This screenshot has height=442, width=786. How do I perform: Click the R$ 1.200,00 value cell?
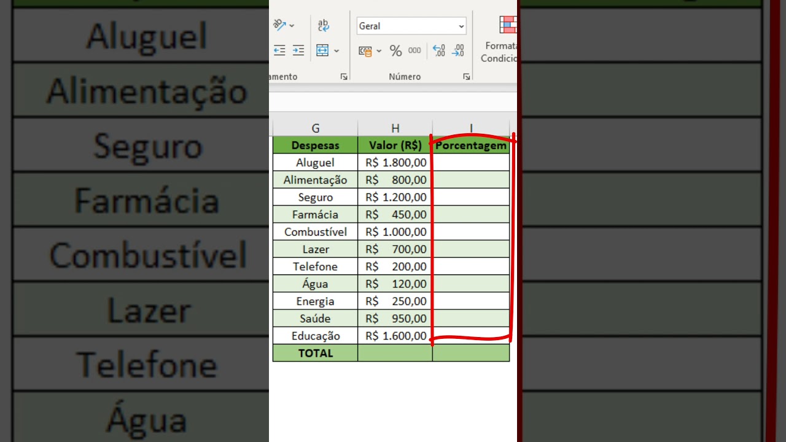395,197
